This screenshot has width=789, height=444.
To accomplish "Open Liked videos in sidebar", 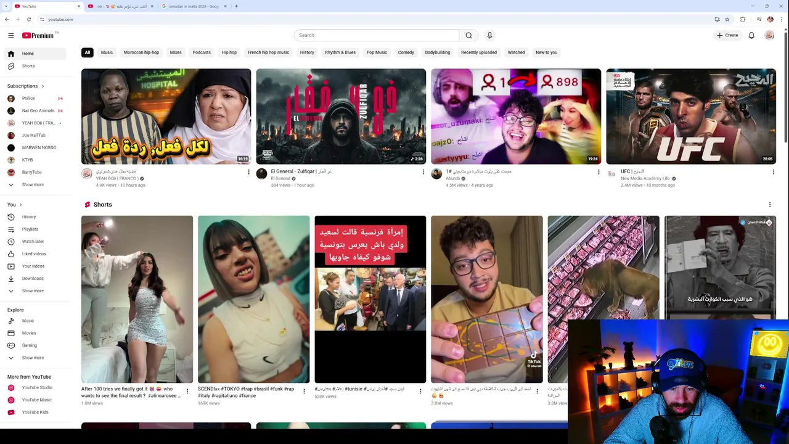I will pos(35,254).
